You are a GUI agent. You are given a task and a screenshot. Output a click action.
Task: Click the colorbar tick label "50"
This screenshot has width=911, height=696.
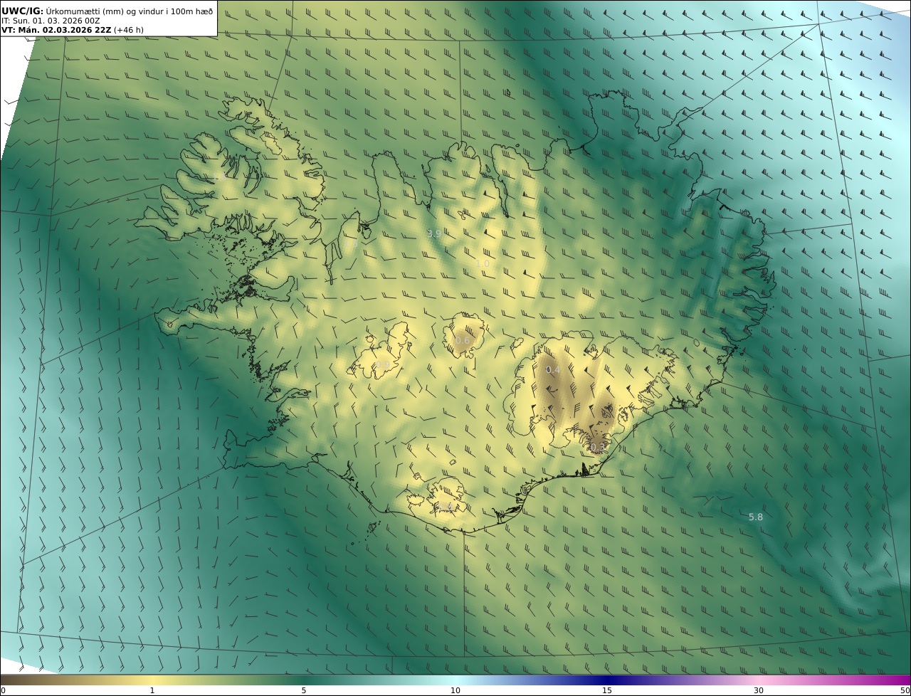pyautogui.click(x=905, y=690)
